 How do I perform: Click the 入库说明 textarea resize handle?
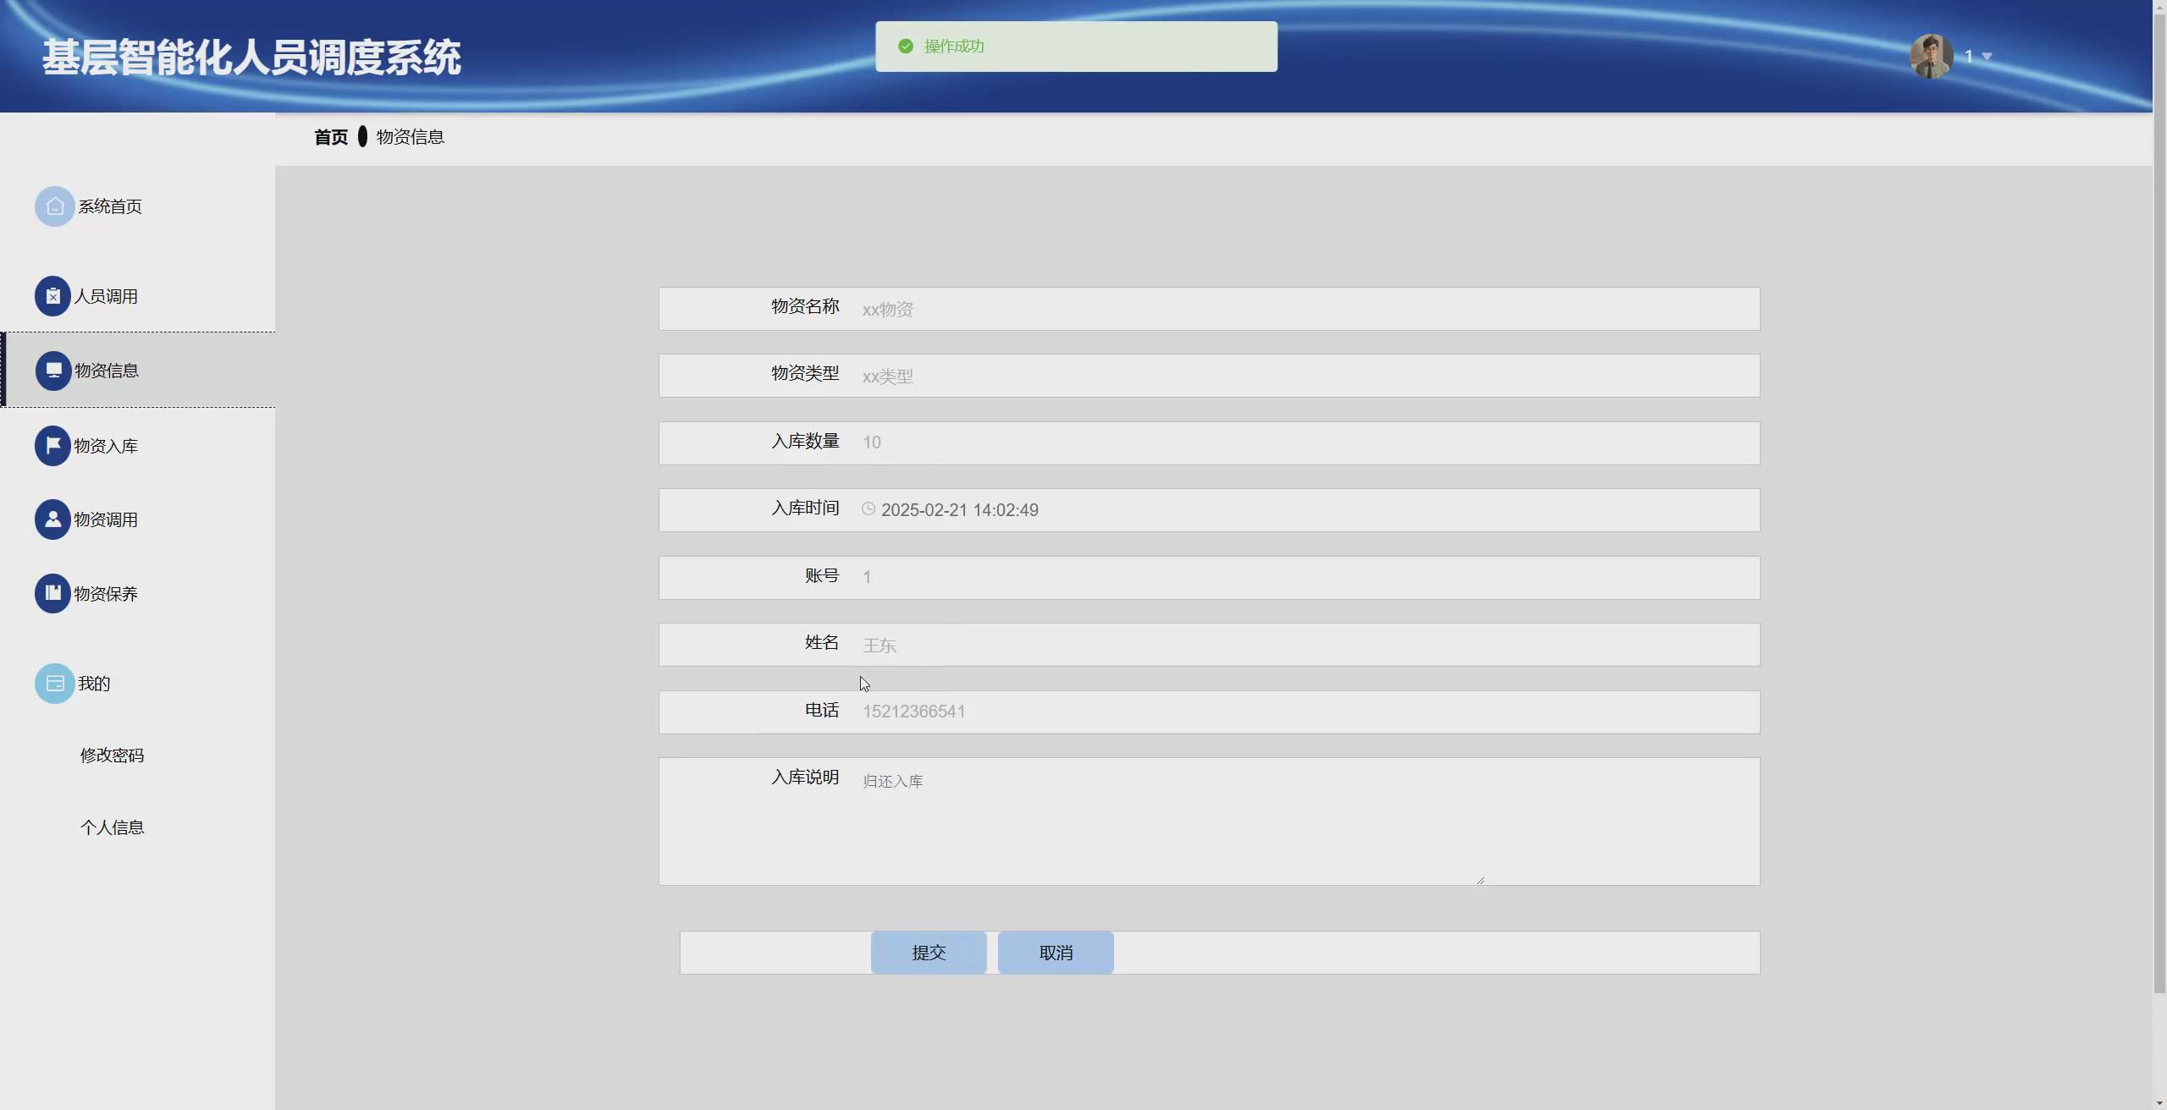click(1480, 880)
